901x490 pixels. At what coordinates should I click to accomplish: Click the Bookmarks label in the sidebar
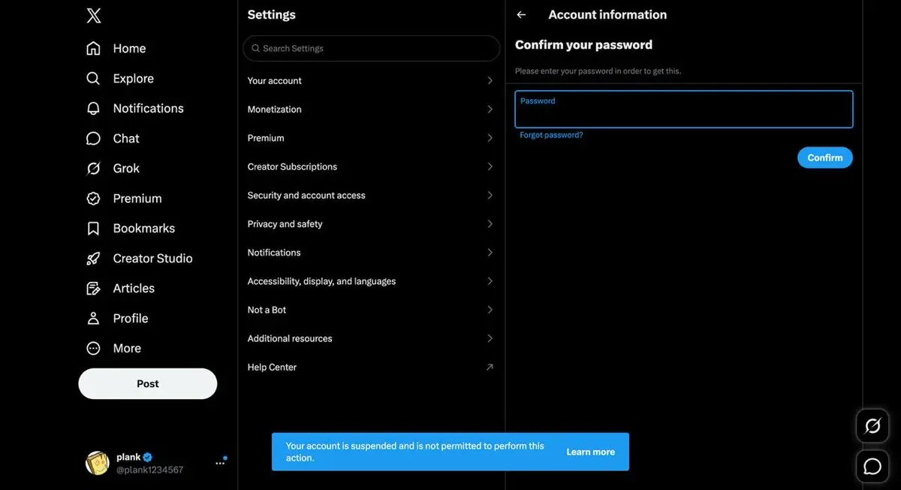[x=143, y=228]
